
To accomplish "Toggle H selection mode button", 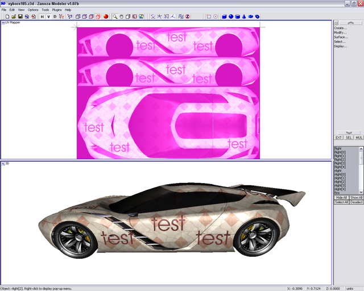I will (42, 16).
